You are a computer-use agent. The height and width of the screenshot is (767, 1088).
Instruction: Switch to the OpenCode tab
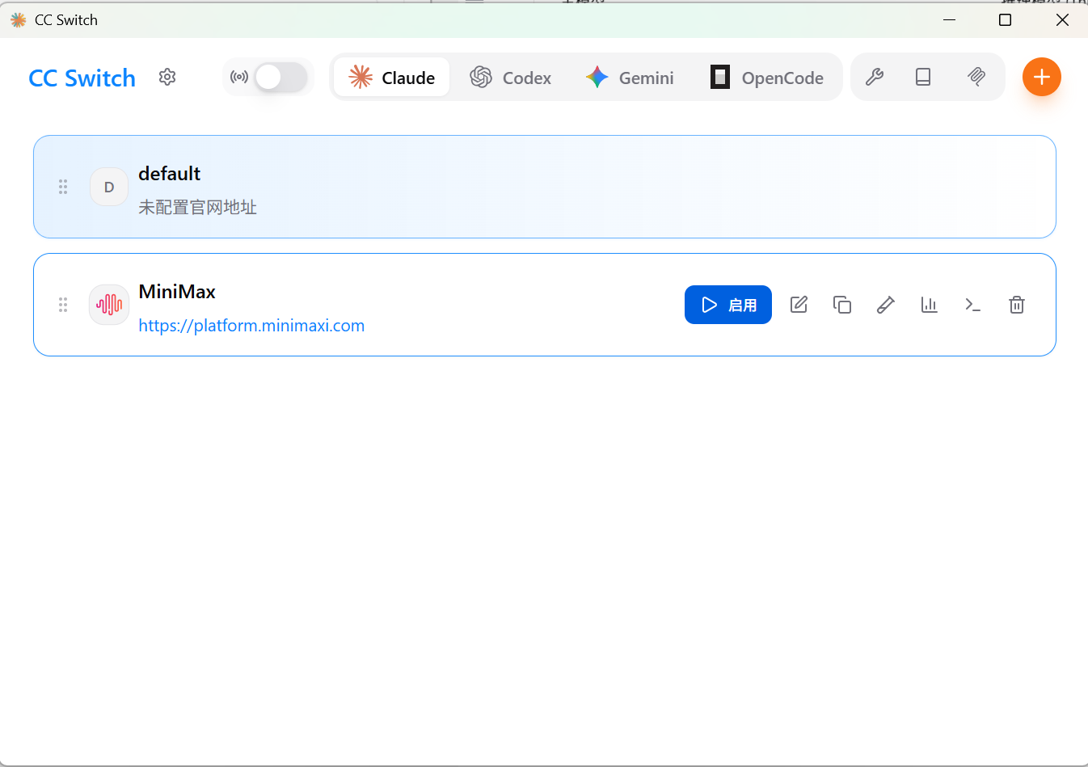(766, 78)
